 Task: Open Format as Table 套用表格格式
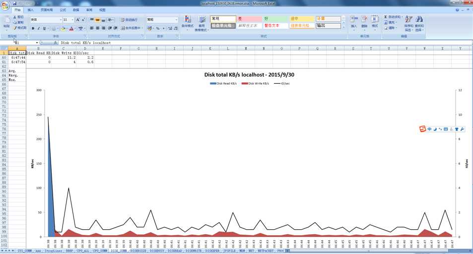[x=201, y=23]
